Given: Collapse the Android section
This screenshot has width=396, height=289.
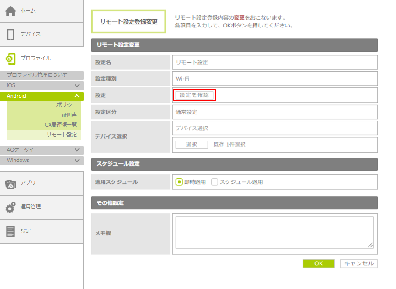Looking at the screenshot, I should [x=77, y=96].
